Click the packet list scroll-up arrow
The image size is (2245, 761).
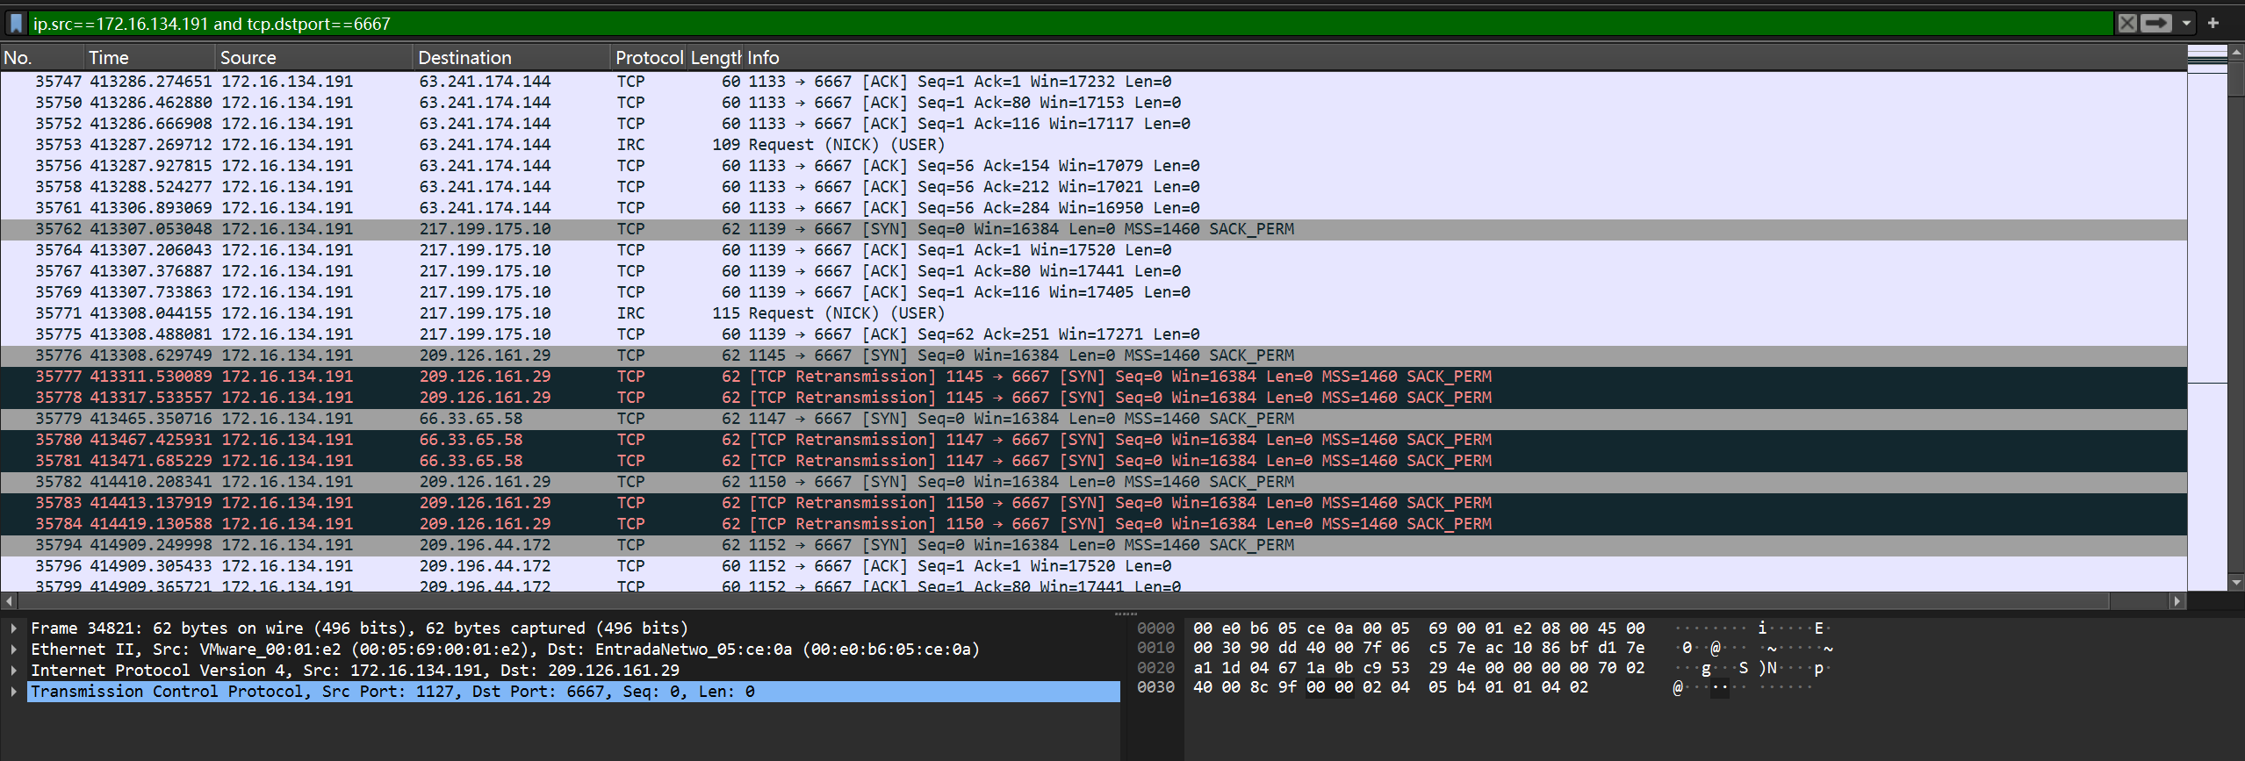[x=2235, y=53]
